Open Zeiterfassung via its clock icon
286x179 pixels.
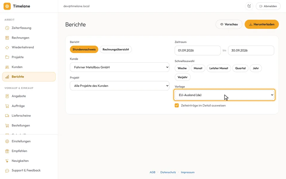tap(7, 28)
